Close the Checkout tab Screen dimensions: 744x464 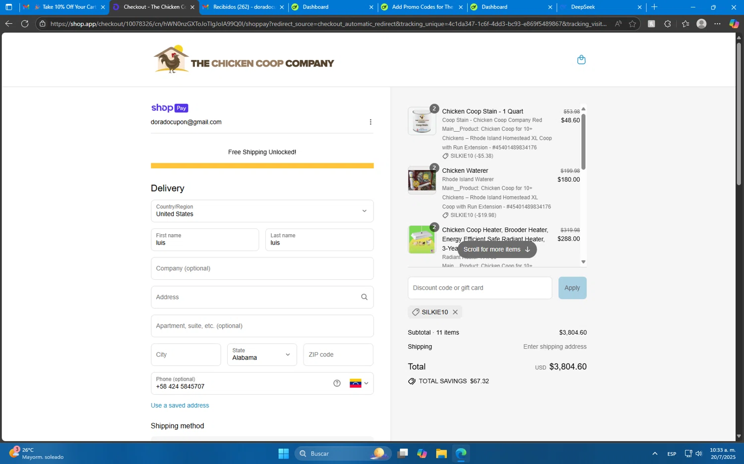[x=192, y=7]
